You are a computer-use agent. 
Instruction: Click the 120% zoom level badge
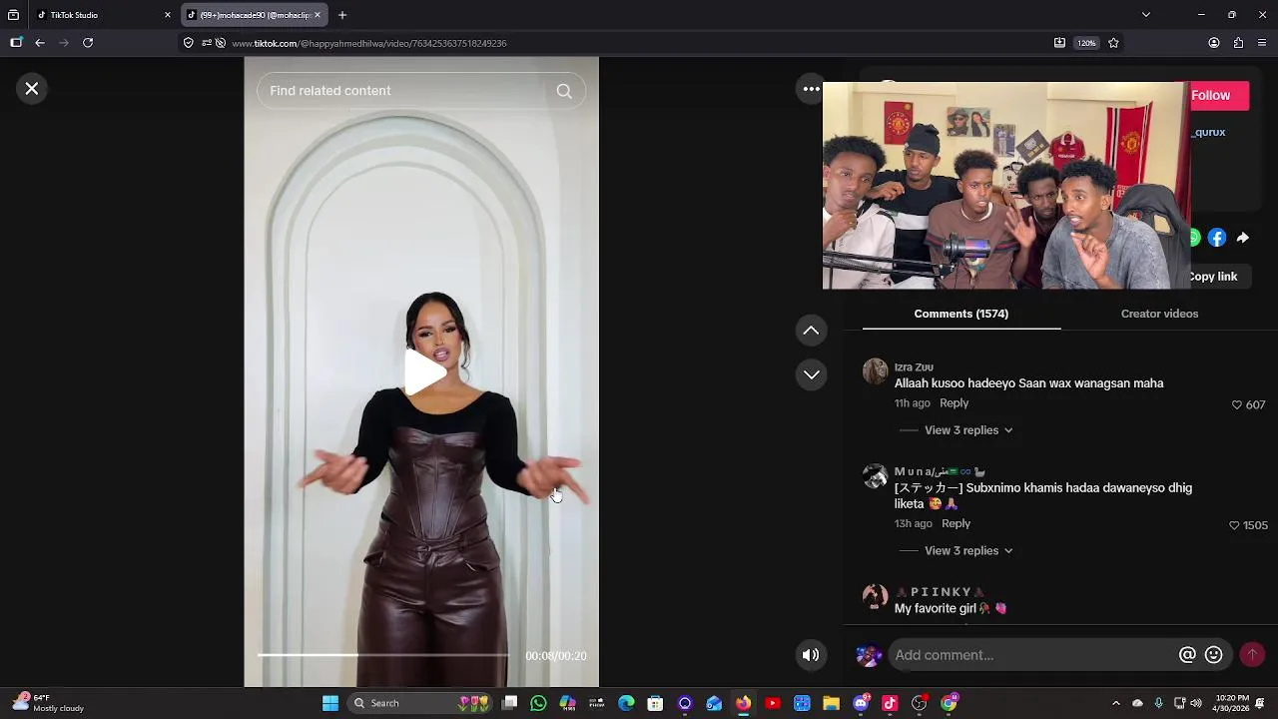click(1087, 43)
